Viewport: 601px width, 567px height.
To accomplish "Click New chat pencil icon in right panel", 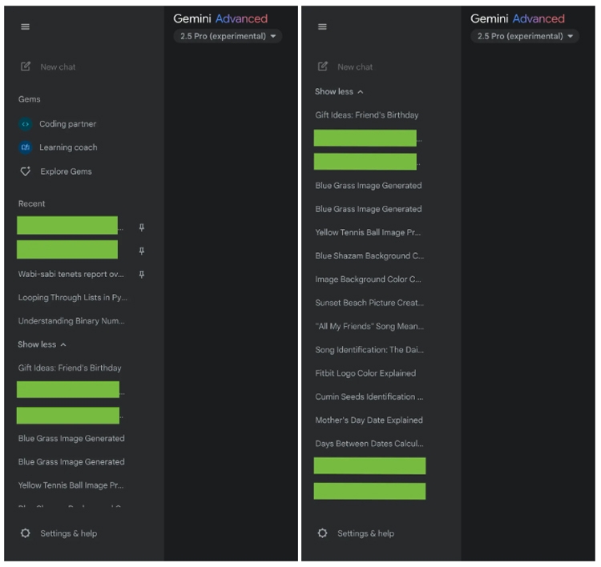I will 323,66.
